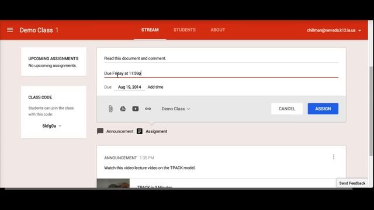Click the Assignment post type icon

click(x=140, y=131)
